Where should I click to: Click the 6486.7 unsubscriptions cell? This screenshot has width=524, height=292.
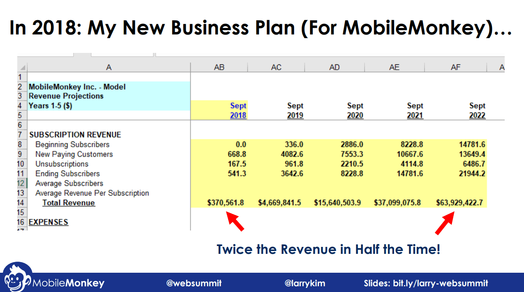[x=455, y=164]
